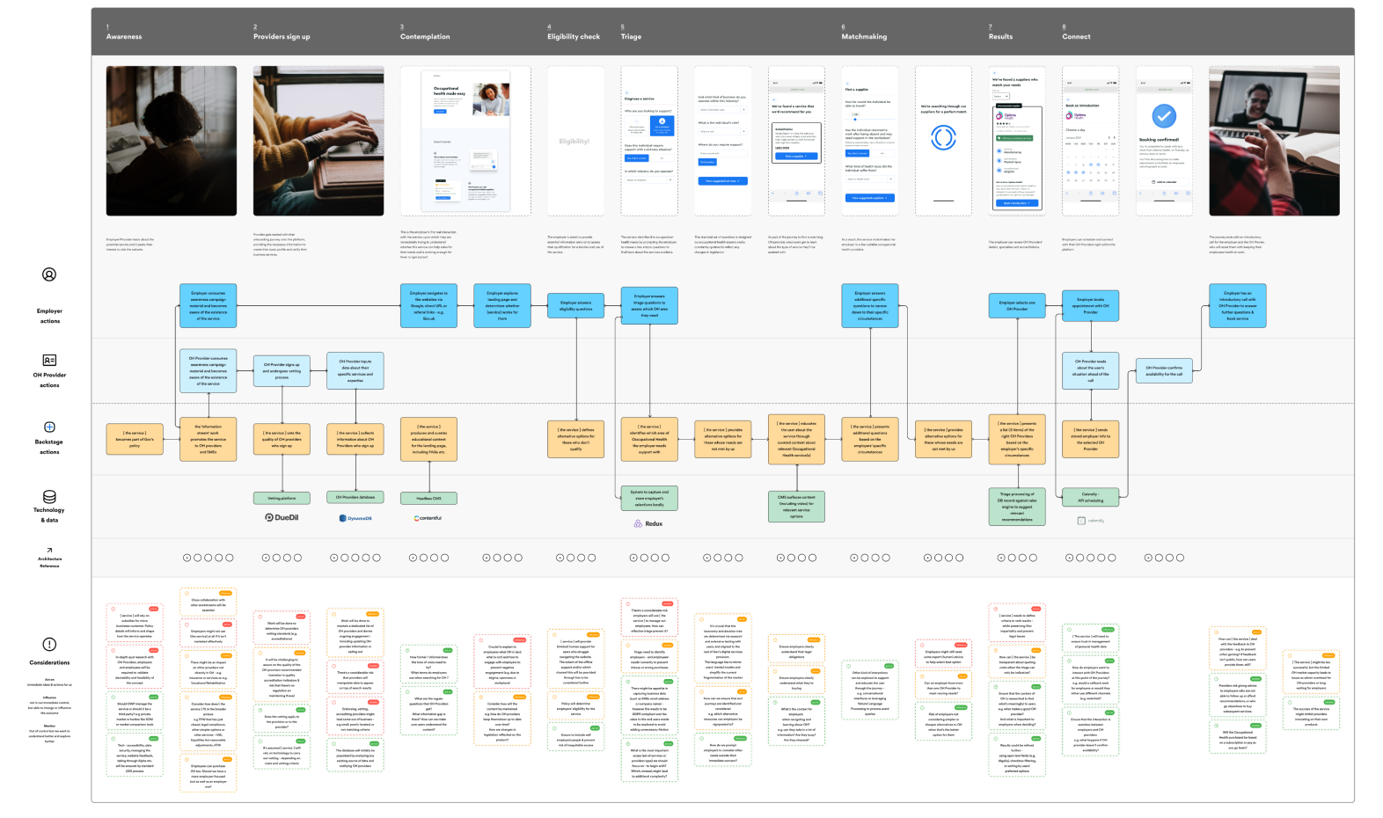The height and width of the screenshot is (818, 1383).
Task: Toggle 'Yes, that's correct' in Diagnose a service screen
Action: point(636,158)
